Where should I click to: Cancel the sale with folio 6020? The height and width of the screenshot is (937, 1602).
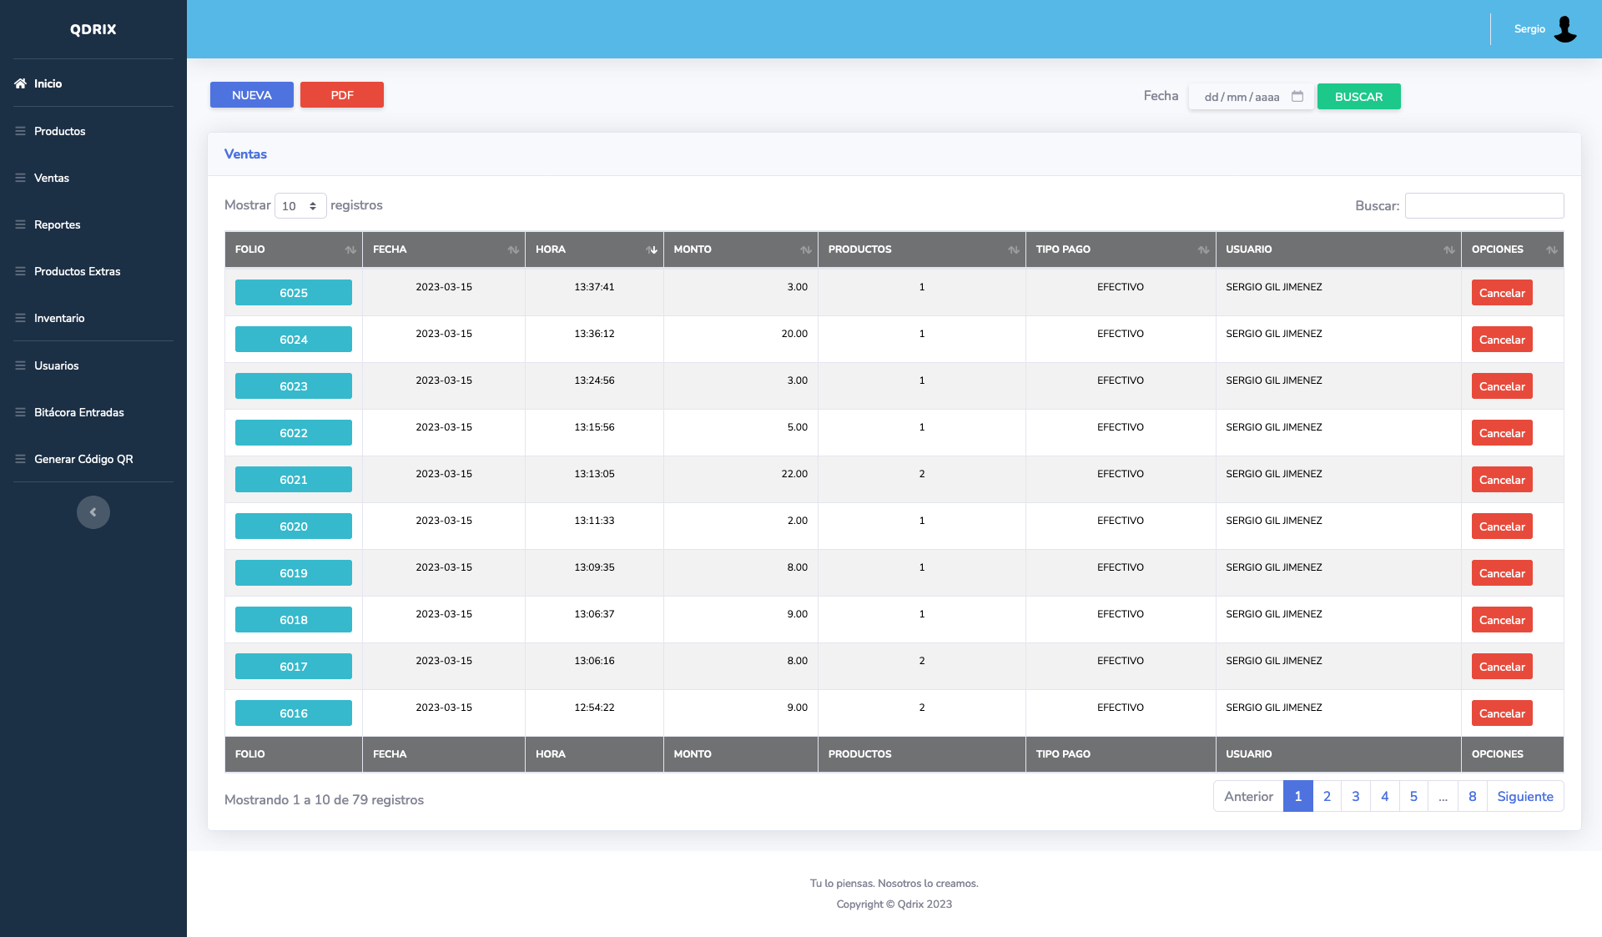(1502, 526)
